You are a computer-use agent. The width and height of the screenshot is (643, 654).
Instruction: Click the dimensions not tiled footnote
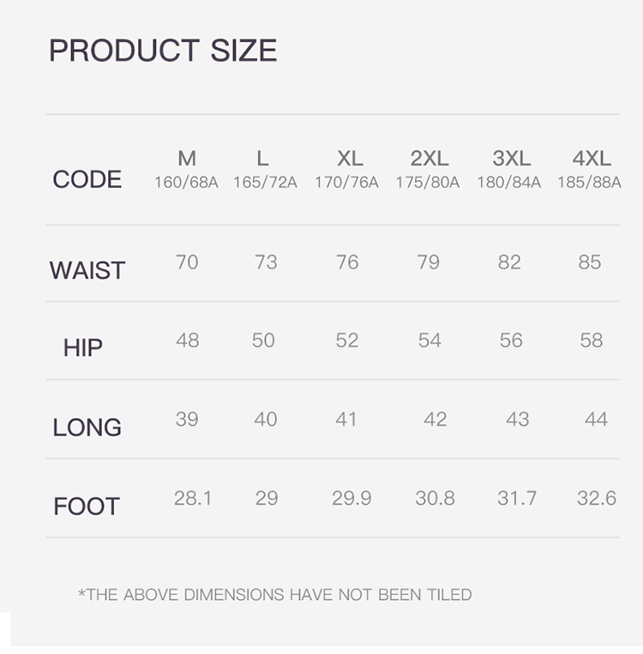tap(275, 594)
